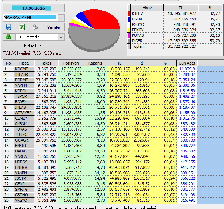Select the TUKAS stock cell
The width and height of the screenshot is (224, 209).
24,129
